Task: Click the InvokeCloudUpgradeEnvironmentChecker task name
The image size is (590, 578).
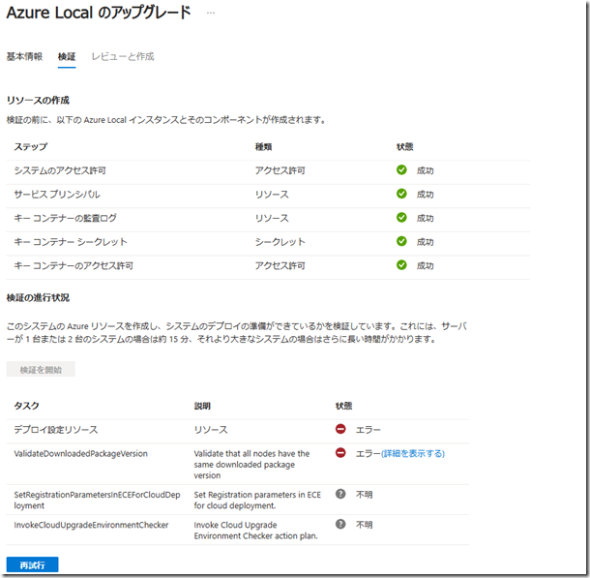Action: pyautogui.click(x=91, y=525)
